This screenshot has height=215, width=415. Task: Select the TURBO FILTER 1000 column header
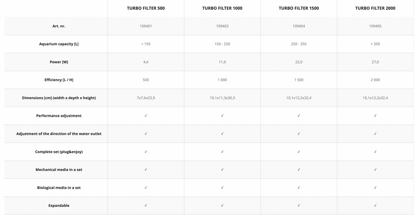click(x=222, y=8)
